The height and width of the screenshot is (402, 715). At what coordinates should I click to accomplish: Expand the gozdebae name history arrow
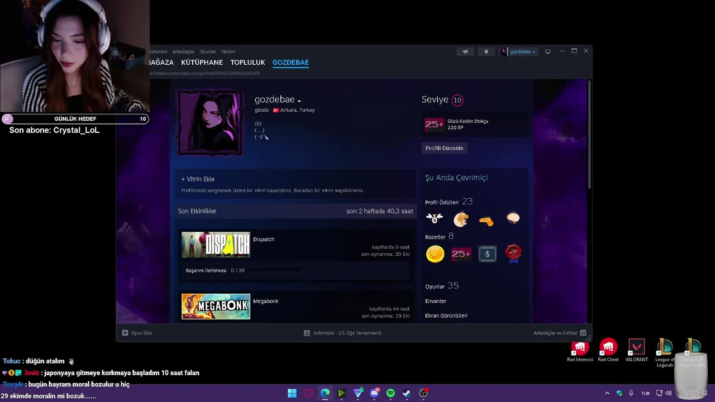pos(299,101)
